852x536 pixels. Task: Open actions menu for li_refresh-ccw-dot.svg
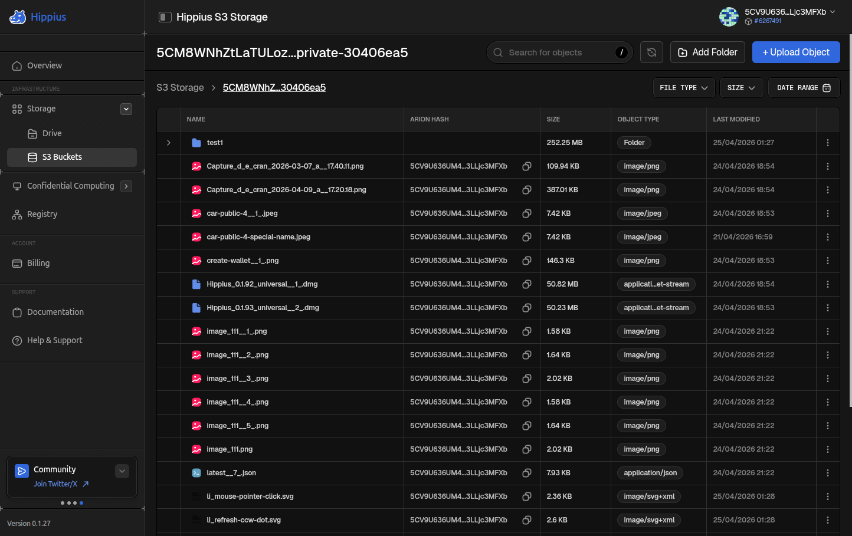tap(828, 520)
